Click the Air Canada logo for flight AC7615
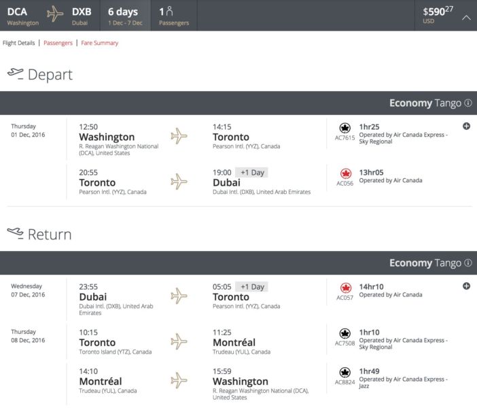This screenshot has height=408, width=477. click(x=344, y=128)
